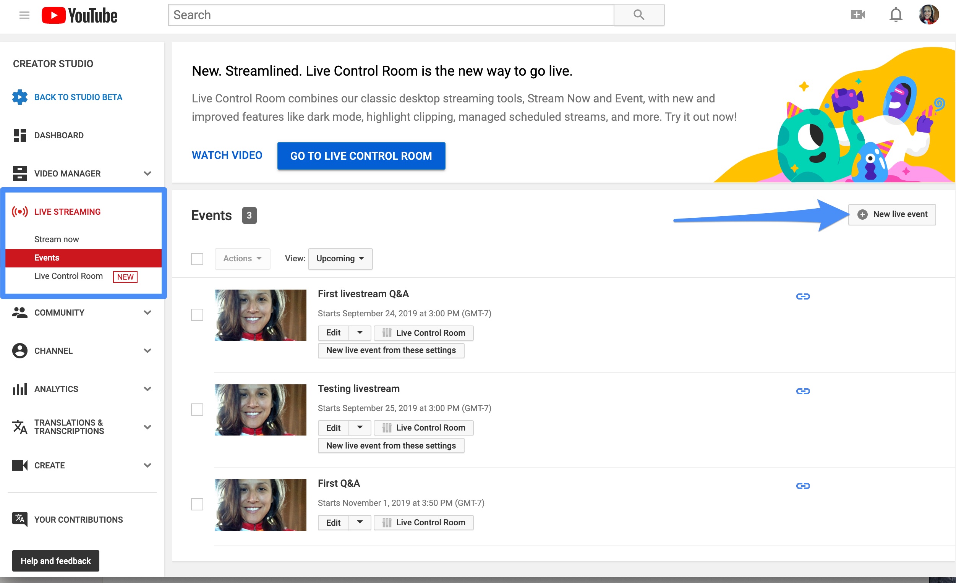Click the Live Streaming broadcast icon
The height and width of the screenshot is (583, 956).
20,212
